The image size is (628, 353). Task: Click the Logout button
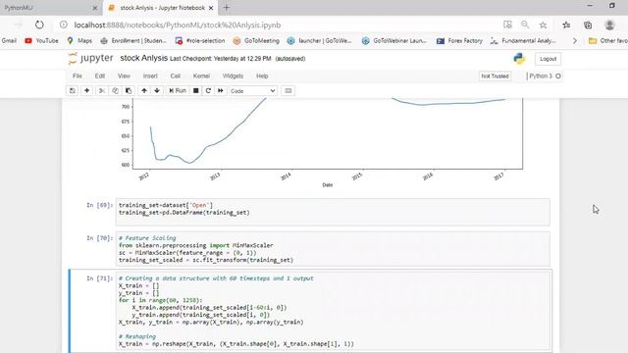[548, 59]
